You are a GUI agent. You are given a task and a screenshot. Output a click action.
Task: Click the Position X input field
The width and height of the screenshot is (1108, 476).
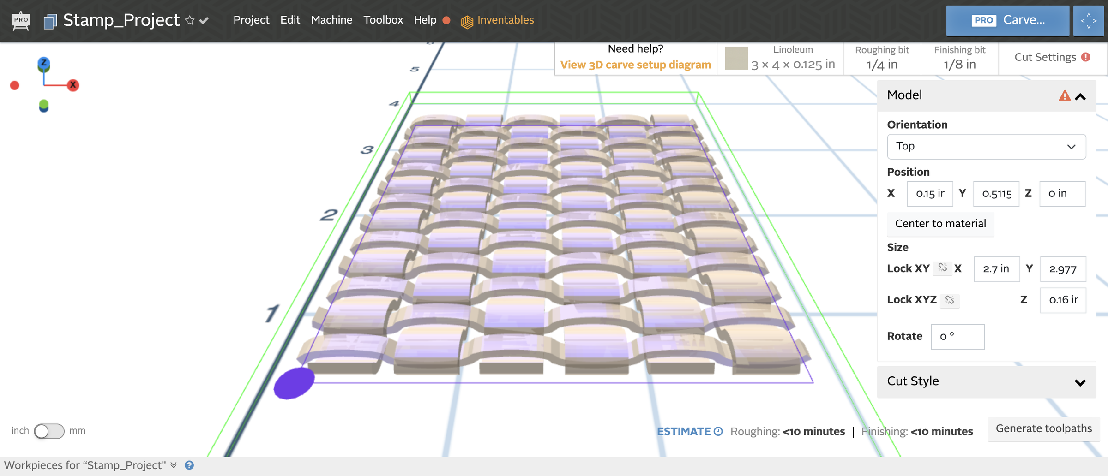point(929,194)
